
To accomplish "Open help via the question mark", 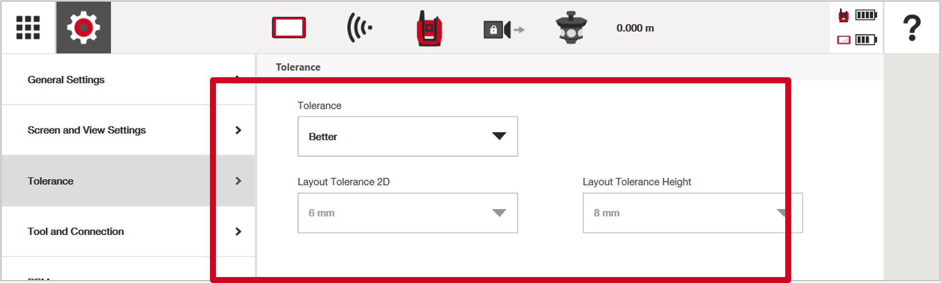I will (912, 28).
